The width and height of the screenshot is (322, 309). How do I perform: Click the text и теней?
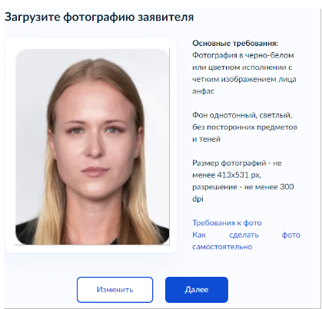(206, 139)
